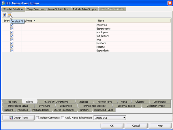Uncheck the dependents table checkbox
This screenshot has height=130, width=173.
point(12,51)
